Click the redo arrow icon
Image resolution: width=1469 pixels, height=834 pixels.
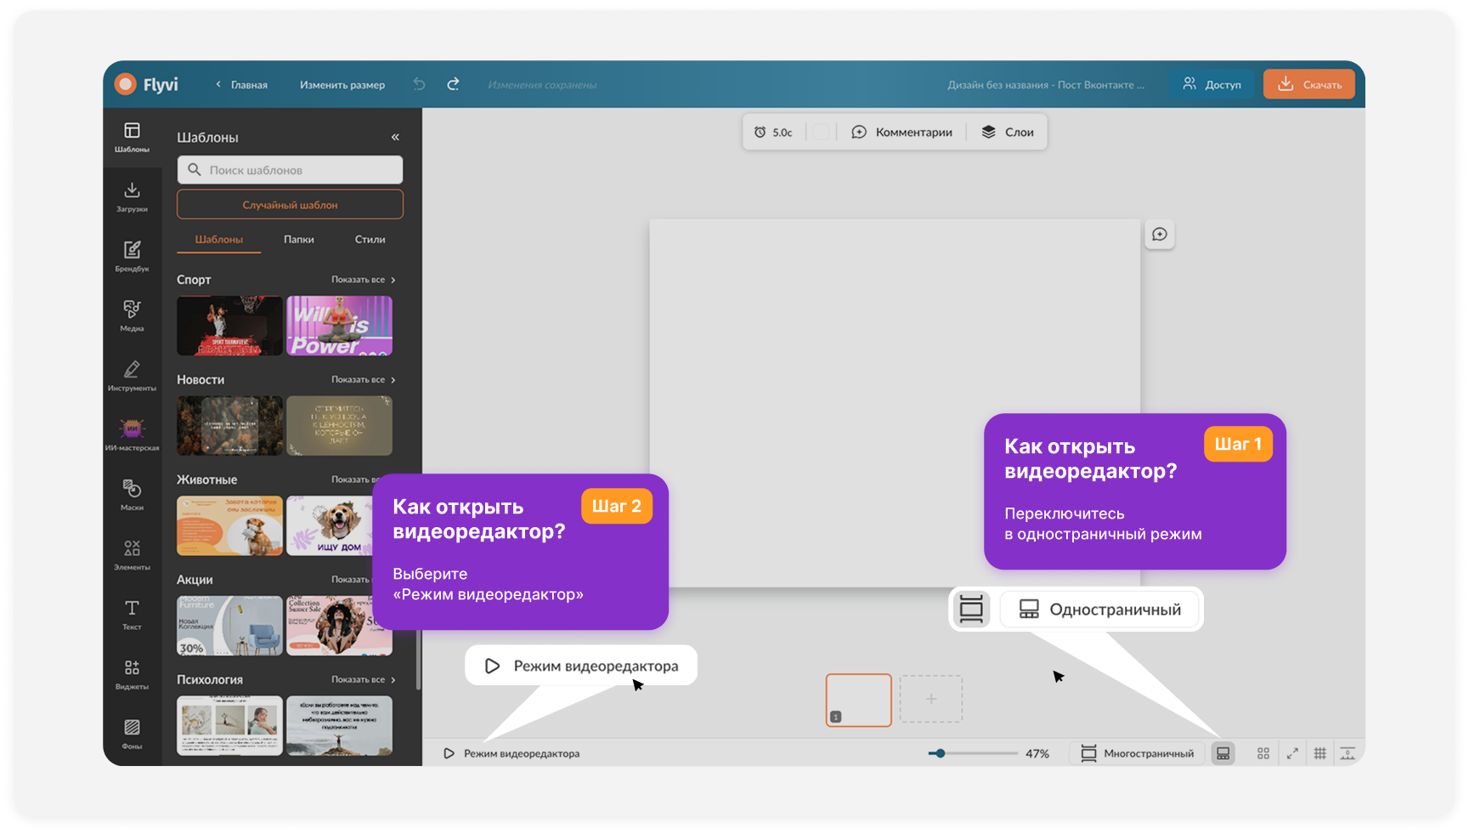pos(453,84)
